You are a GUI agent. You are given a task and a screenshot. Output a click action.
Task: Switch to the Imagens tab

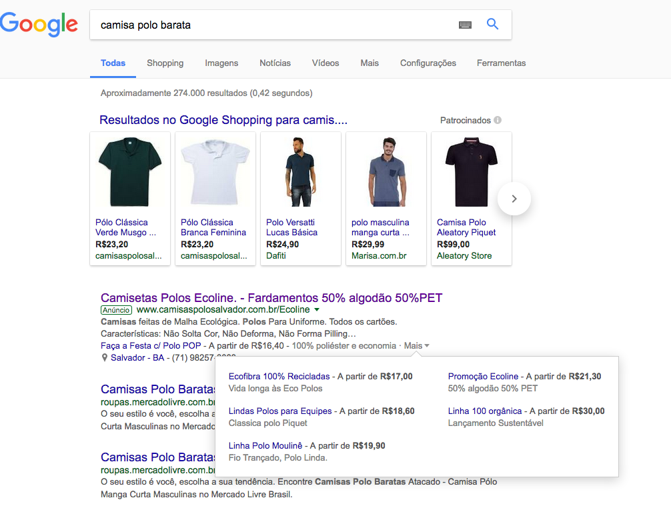point(221,63)
